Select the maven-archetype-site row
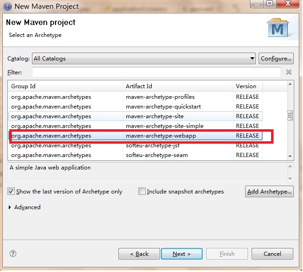303x272 pixels. point(135,116)
